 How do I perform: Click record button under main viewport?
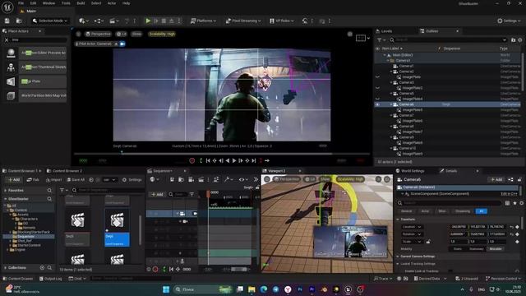191,161
